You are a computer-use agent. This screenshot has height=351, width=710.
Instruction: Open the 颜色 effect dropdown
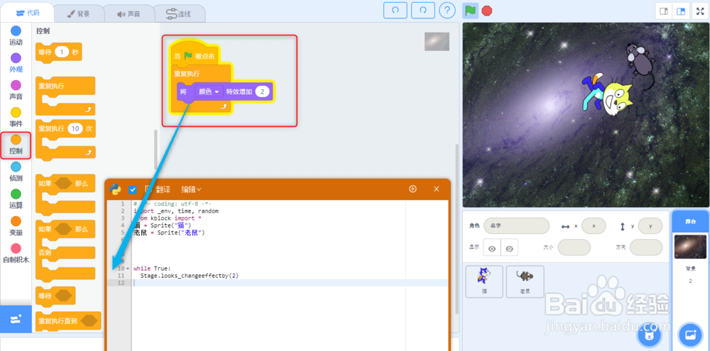click(209, 91)
